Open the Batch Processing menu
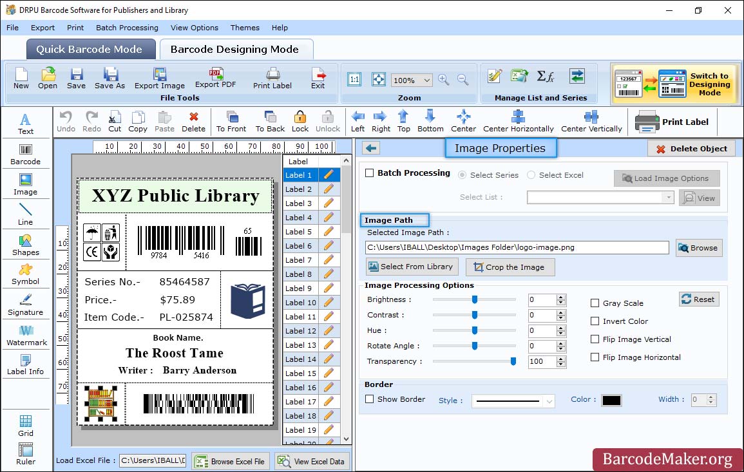This screenshot has height=472, width=744. tap(127, 28)
